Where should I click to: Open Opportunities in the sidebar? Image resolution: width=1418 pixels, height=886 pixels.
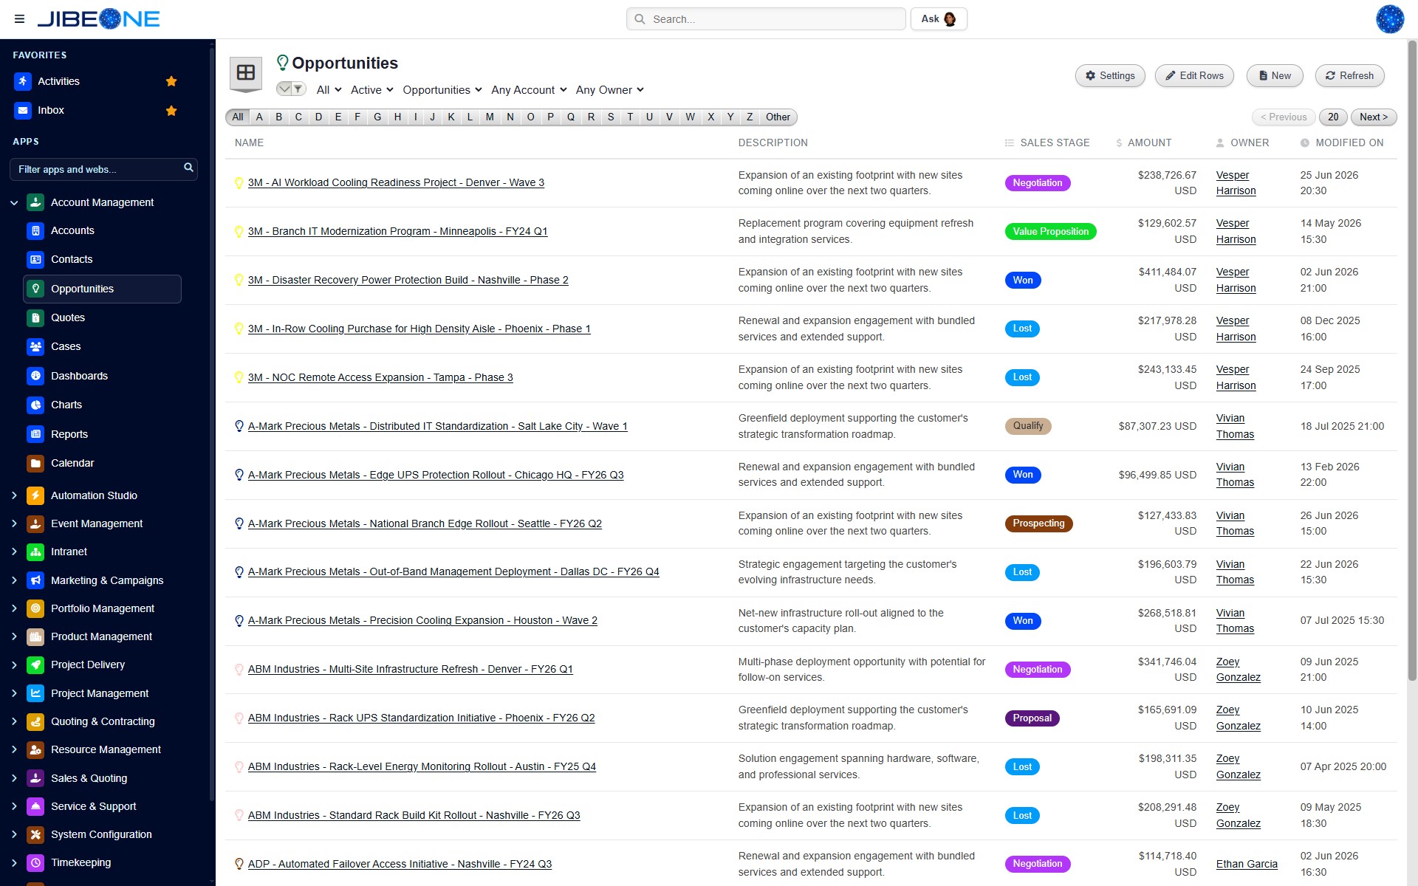[x=102, y=289]
